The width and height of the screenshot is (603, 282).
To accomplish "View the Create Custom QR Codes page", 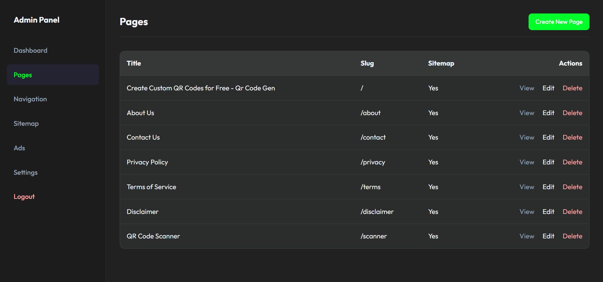I will (527, 88).
